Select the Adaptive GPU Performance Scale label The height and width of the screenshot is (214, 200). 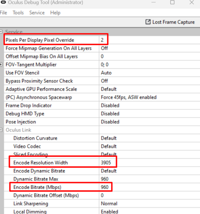click(x=41, y=89)
